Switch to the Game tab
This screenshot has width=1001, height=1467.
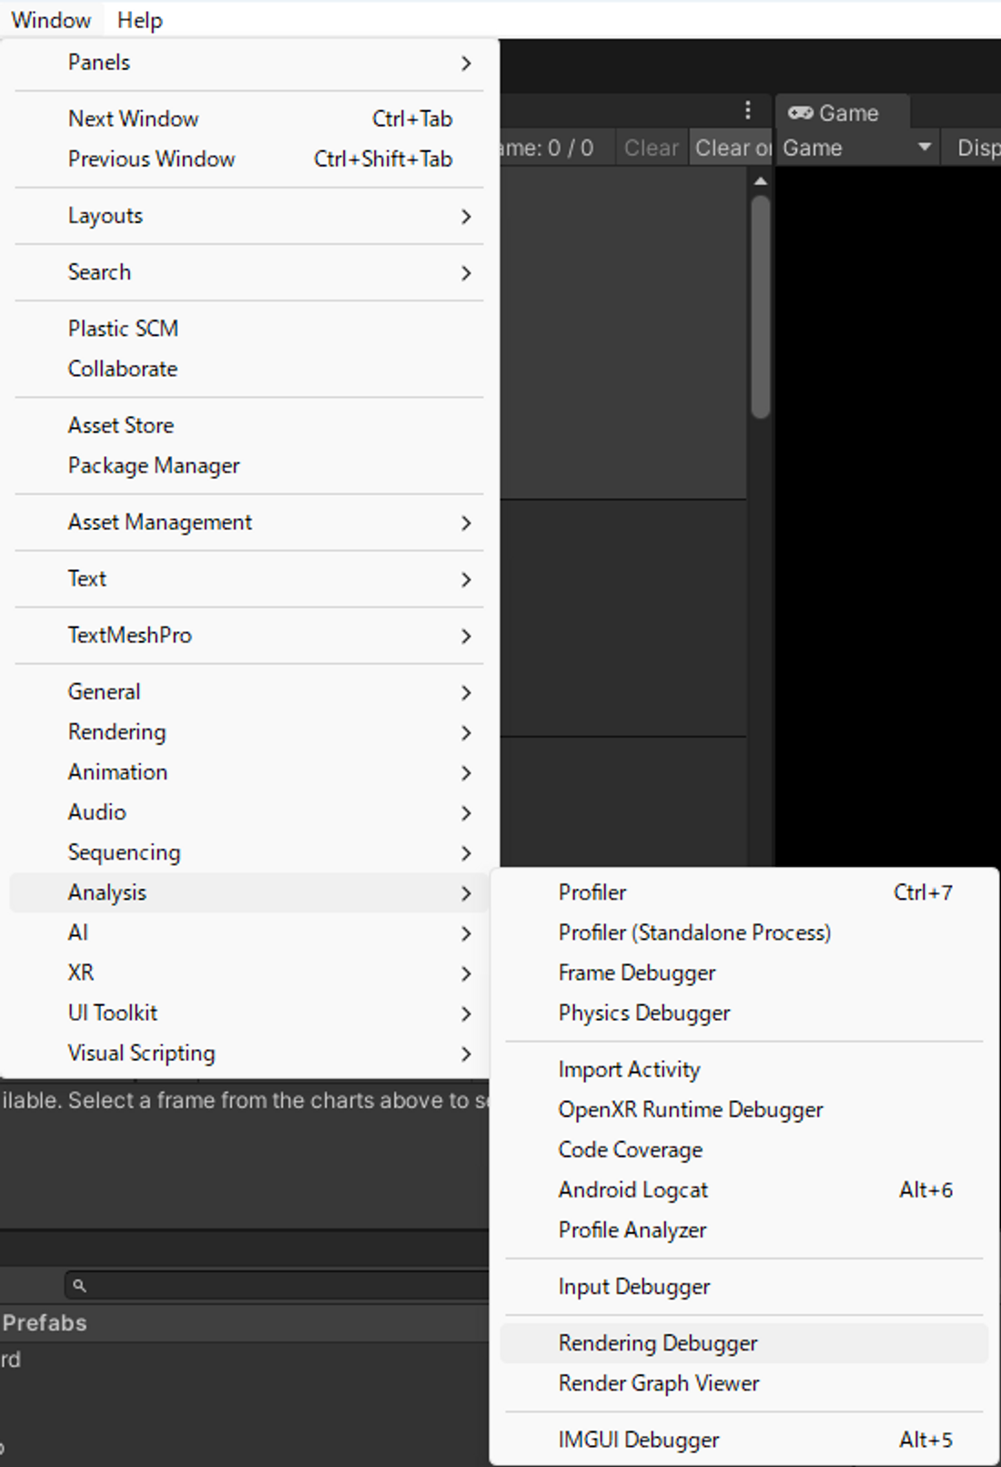[x=842, y=113]
